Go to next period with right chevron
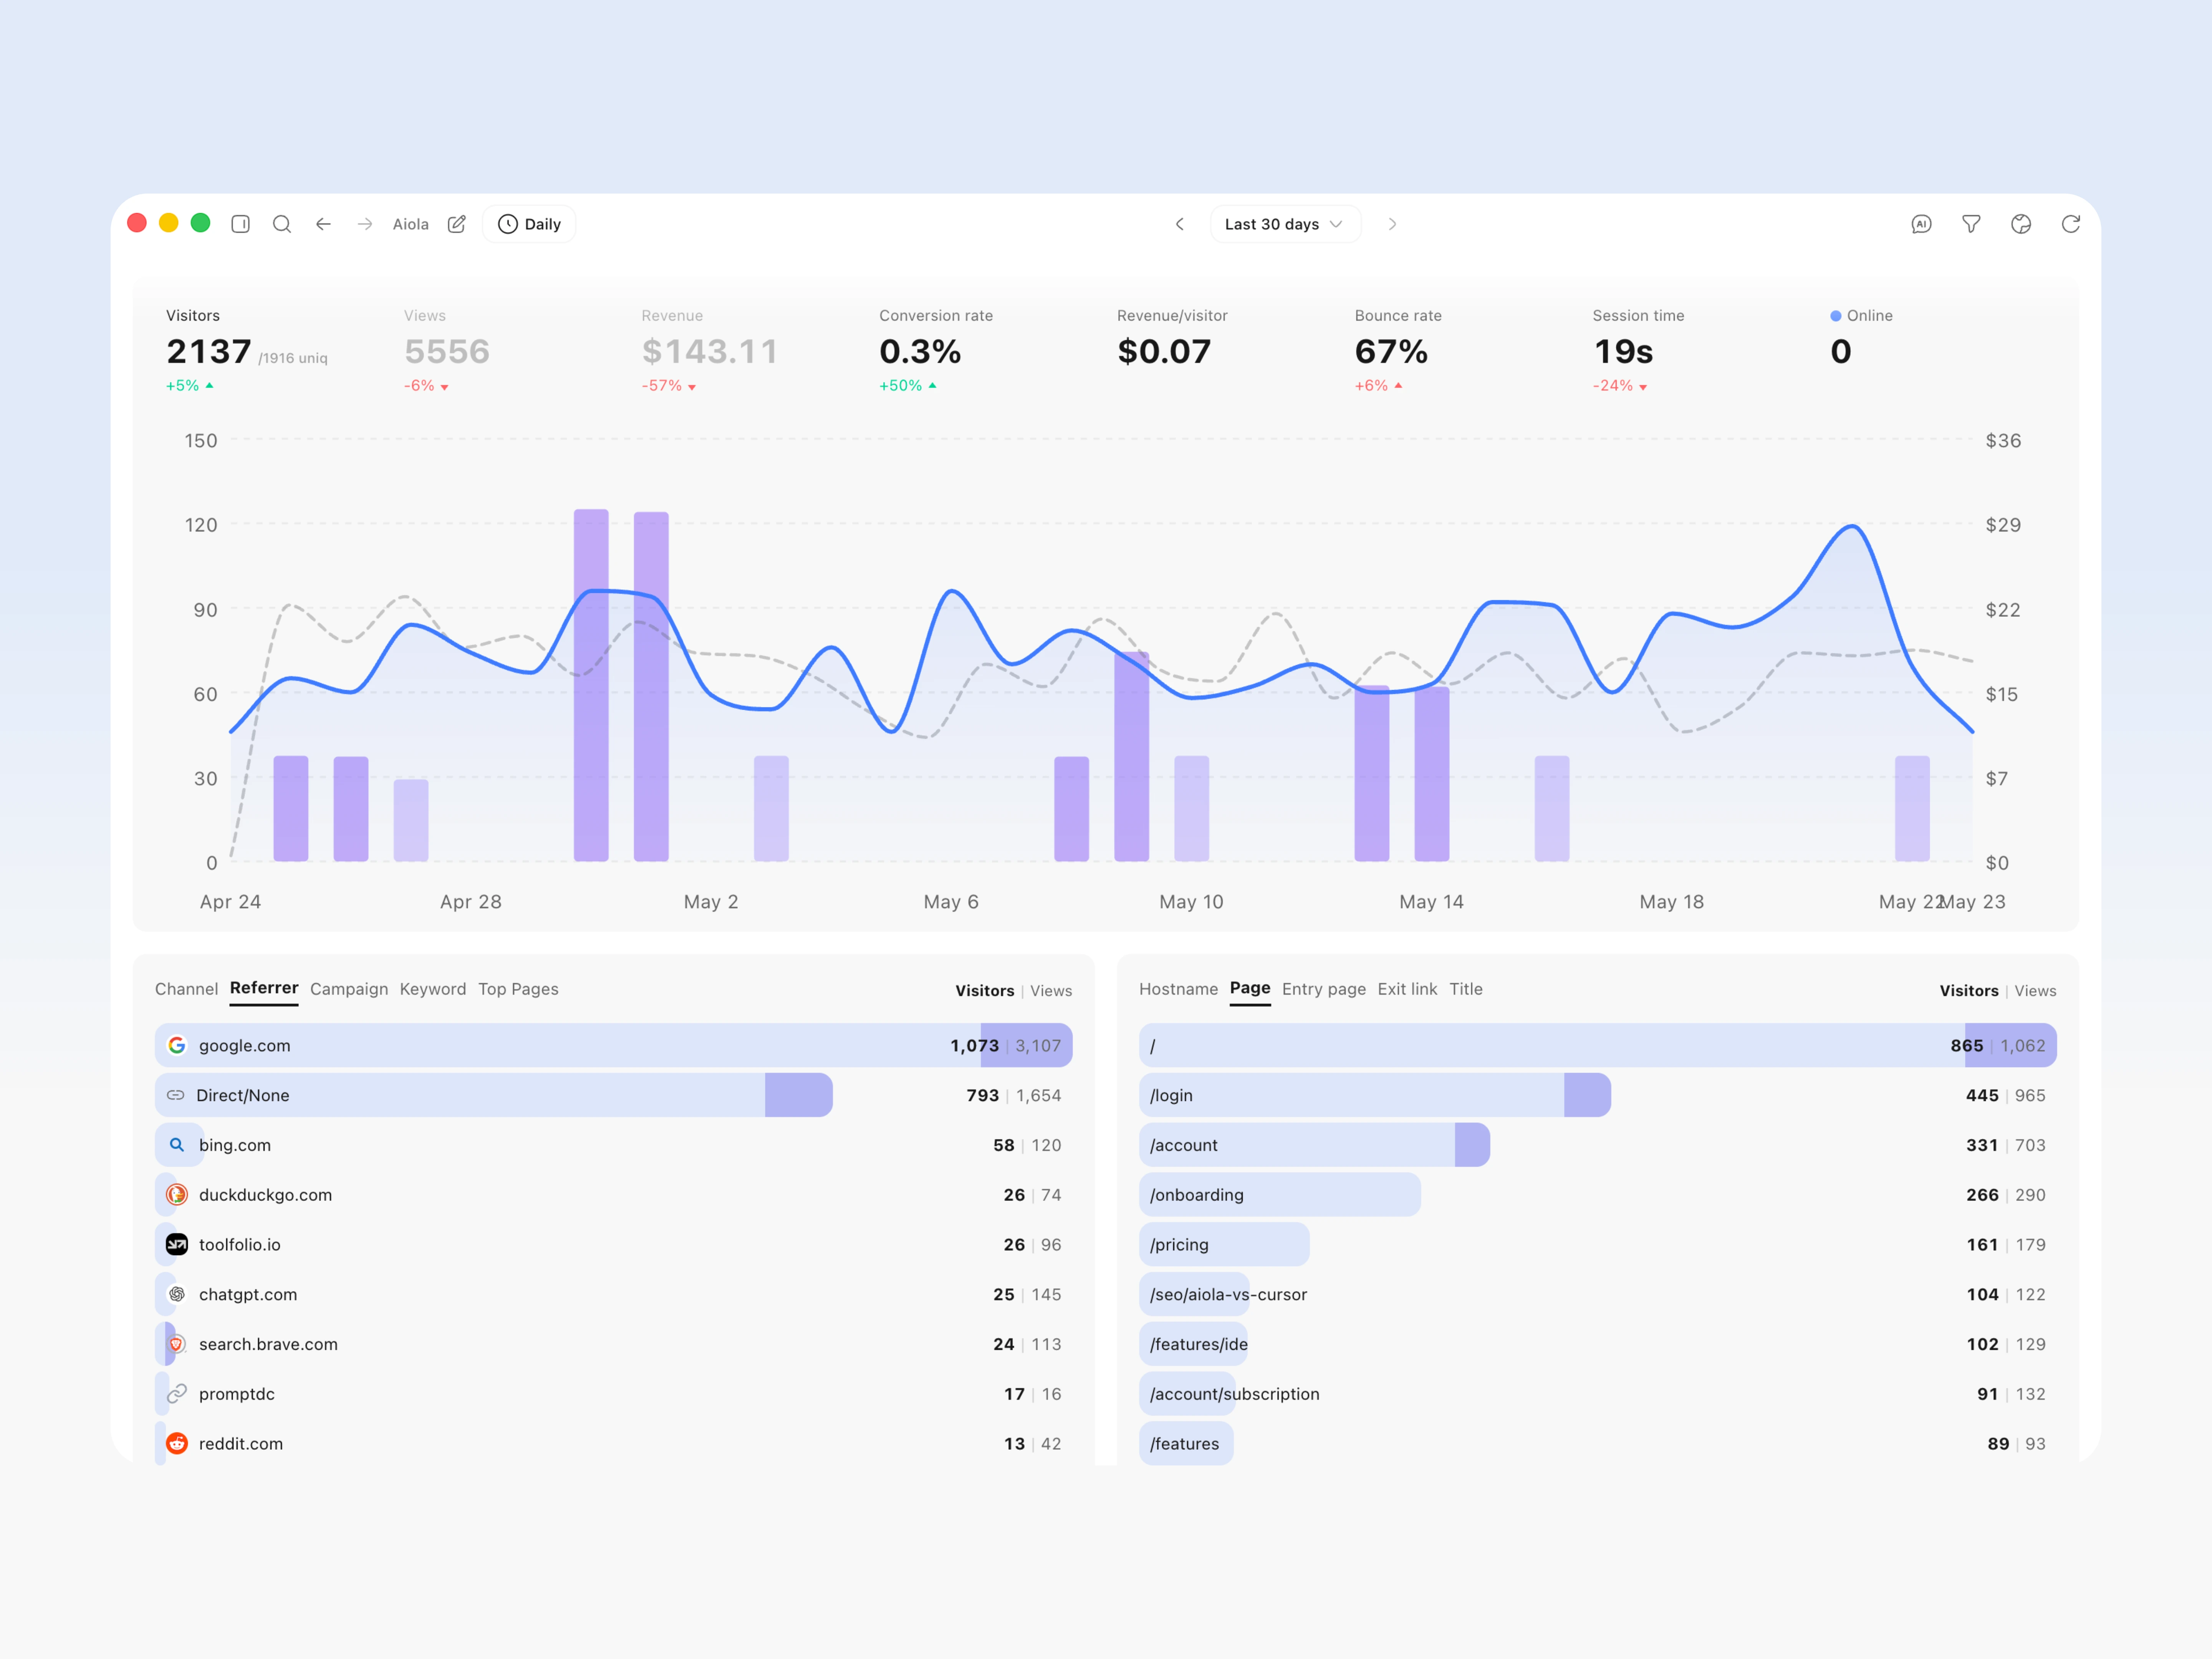2212x1659 pixels. [1392, 224]
